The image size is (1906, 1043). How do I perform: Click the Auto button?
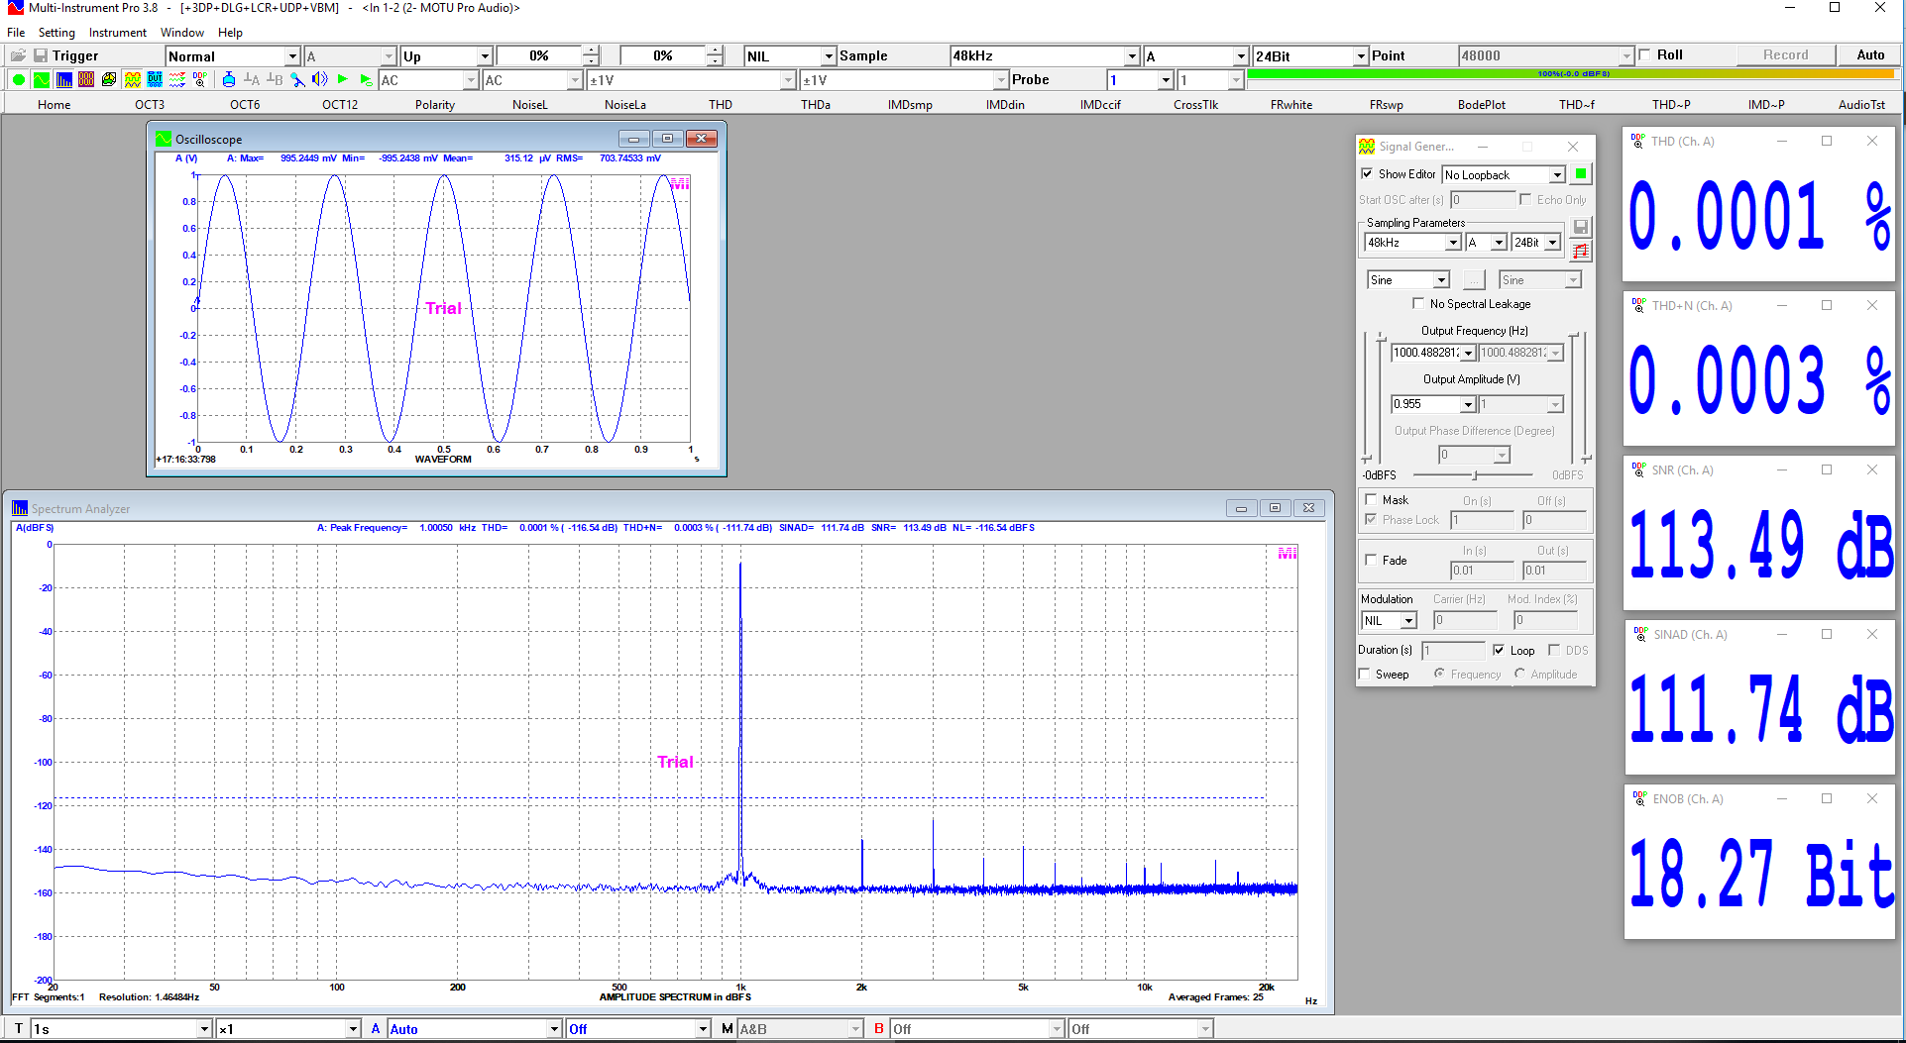click(x=1870, y=54)
